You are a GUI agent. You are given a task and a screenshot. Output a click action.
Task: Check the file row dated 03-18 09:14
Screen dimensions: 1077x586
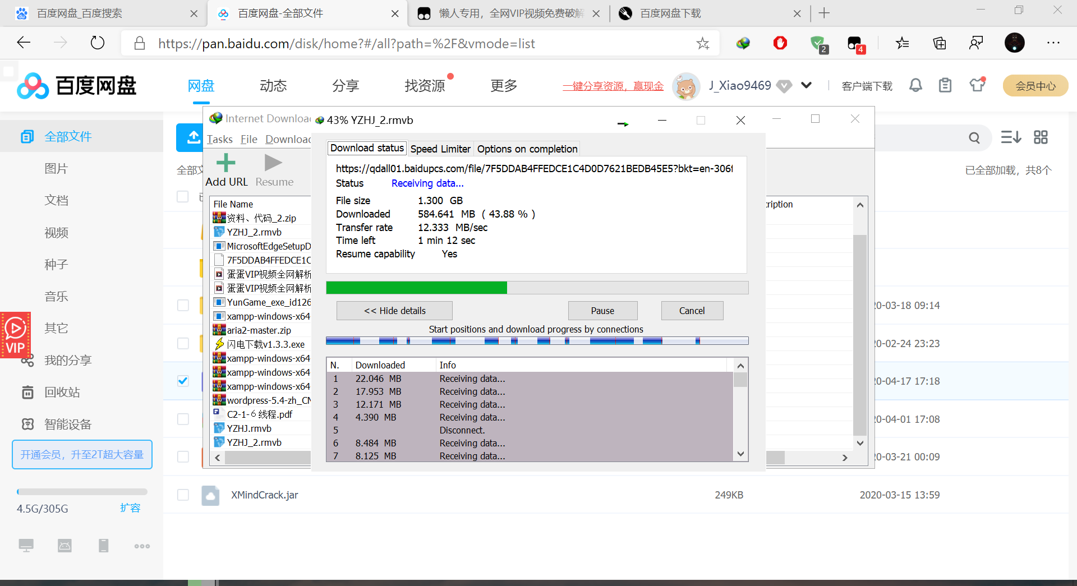pos(183,305)
